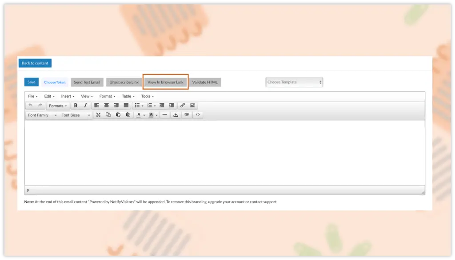Click the insert link chain icon
This screenshot has height=260, width=455.
click(183, 106)
